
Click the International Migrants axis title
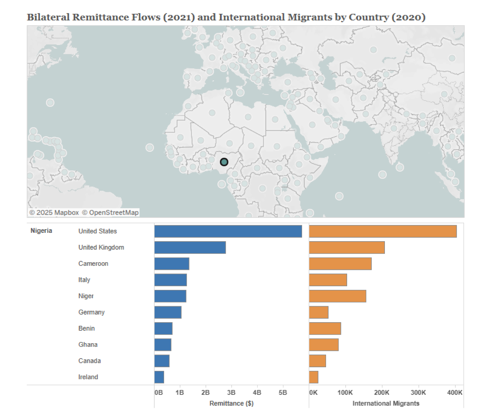click(386, 403)
